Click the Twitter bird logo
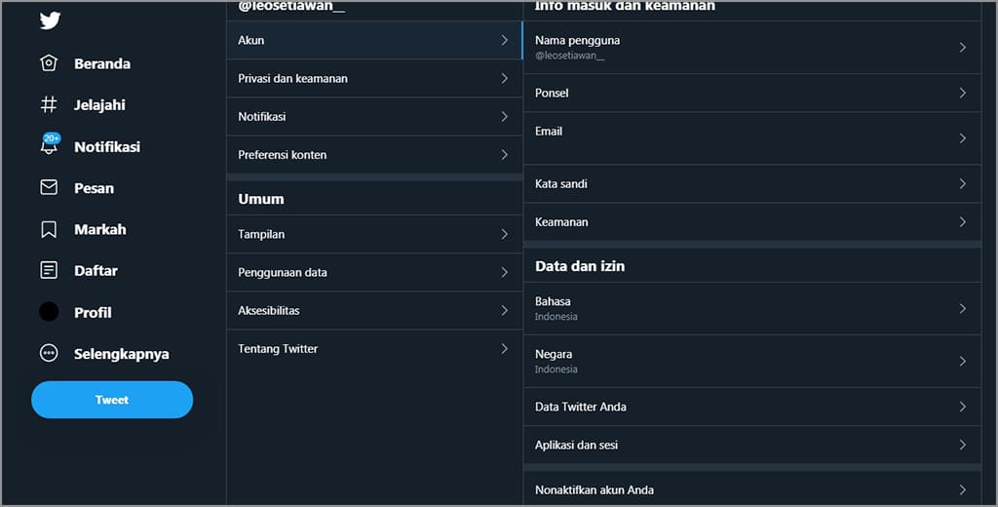998x507 pixels. click(x=50, y=20)
